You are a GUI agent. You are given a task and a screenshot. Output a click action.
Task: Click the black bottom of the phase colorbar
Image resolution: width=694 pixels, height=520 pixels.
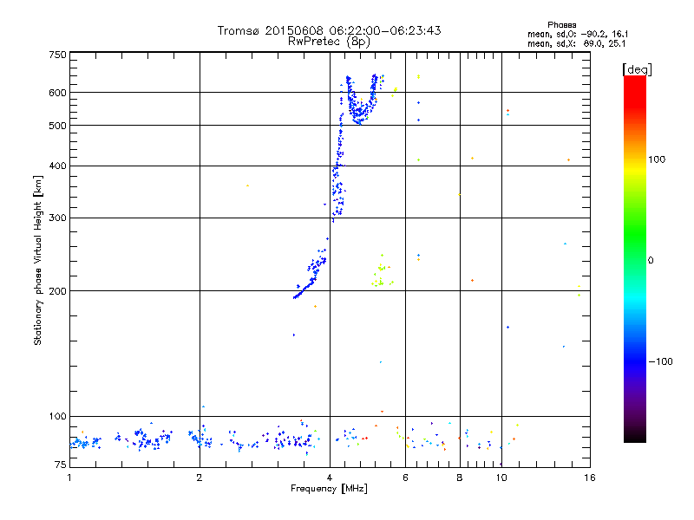pos(635,436)
